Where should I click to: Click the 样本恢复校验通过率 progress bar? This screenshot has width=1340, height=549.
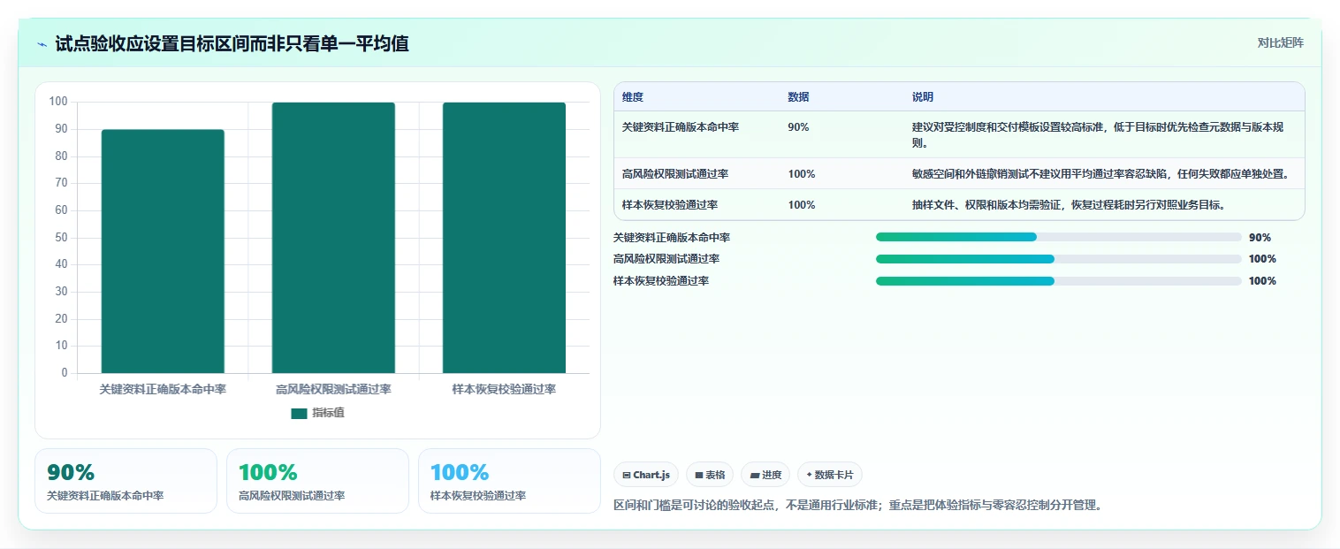(1059, 281)
